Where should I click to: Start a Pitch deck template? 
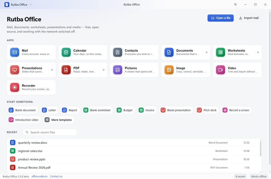coord(207,110)
